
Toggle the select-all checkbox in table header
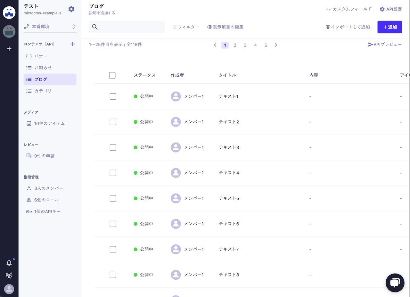(x=112, y=75)
